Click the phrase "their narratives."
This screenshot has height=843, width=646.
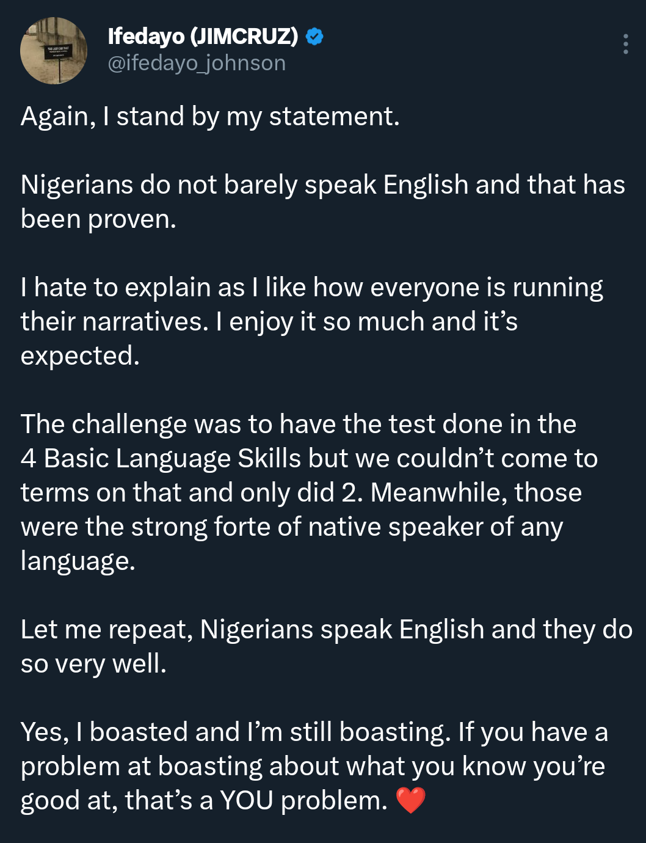(x=114, y=321)
